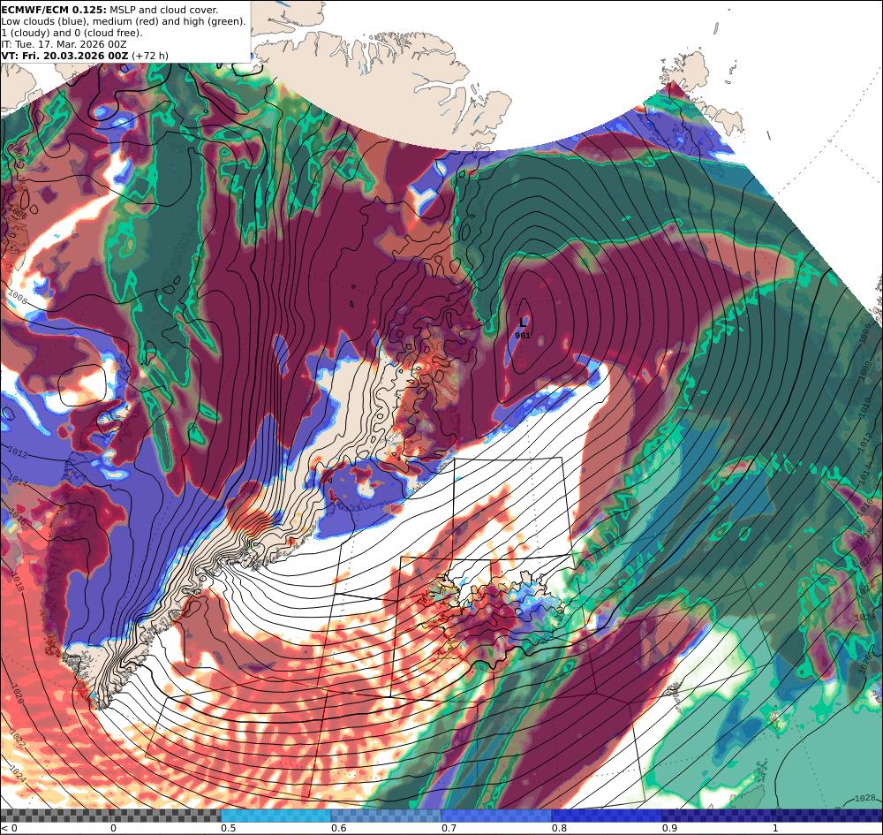Viewport: 883px width, 835px height.
Task: Click the 1028 isobar label
Action: point(865,798)
